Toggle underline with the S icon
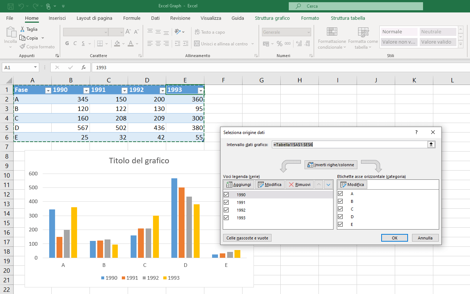Image resolution: width=470 pixels, height=294 pixels. tap(84, 44)
